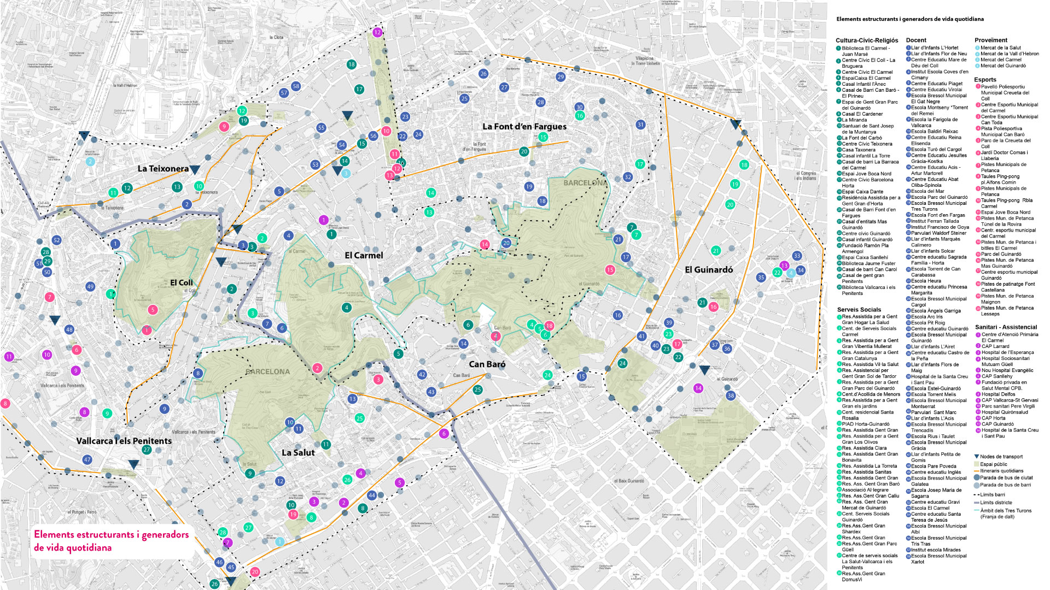Image resolution: width=1050 pixels, height=590 pixels.
Task: Select blue school marker 53
Action: pos(315,164)
